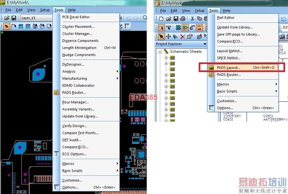288x194 pixels.
Task: Open Setup menu in PCB layout window
Action: click(x=45, y=10)
